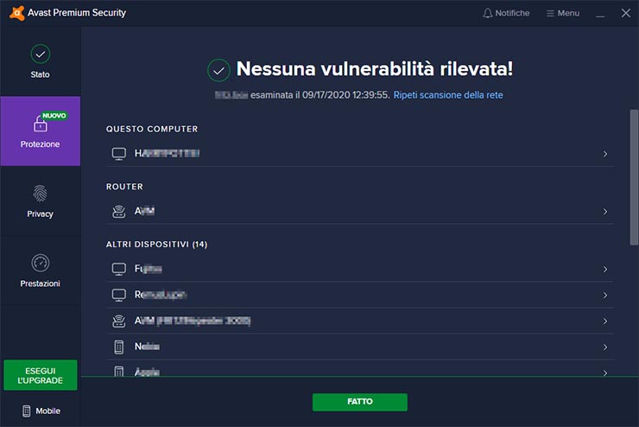Expand the QUESTO COMPUTER device row chevron
Image resolution: width=639 pixels, height=427 pixels.
pos(605,154)
